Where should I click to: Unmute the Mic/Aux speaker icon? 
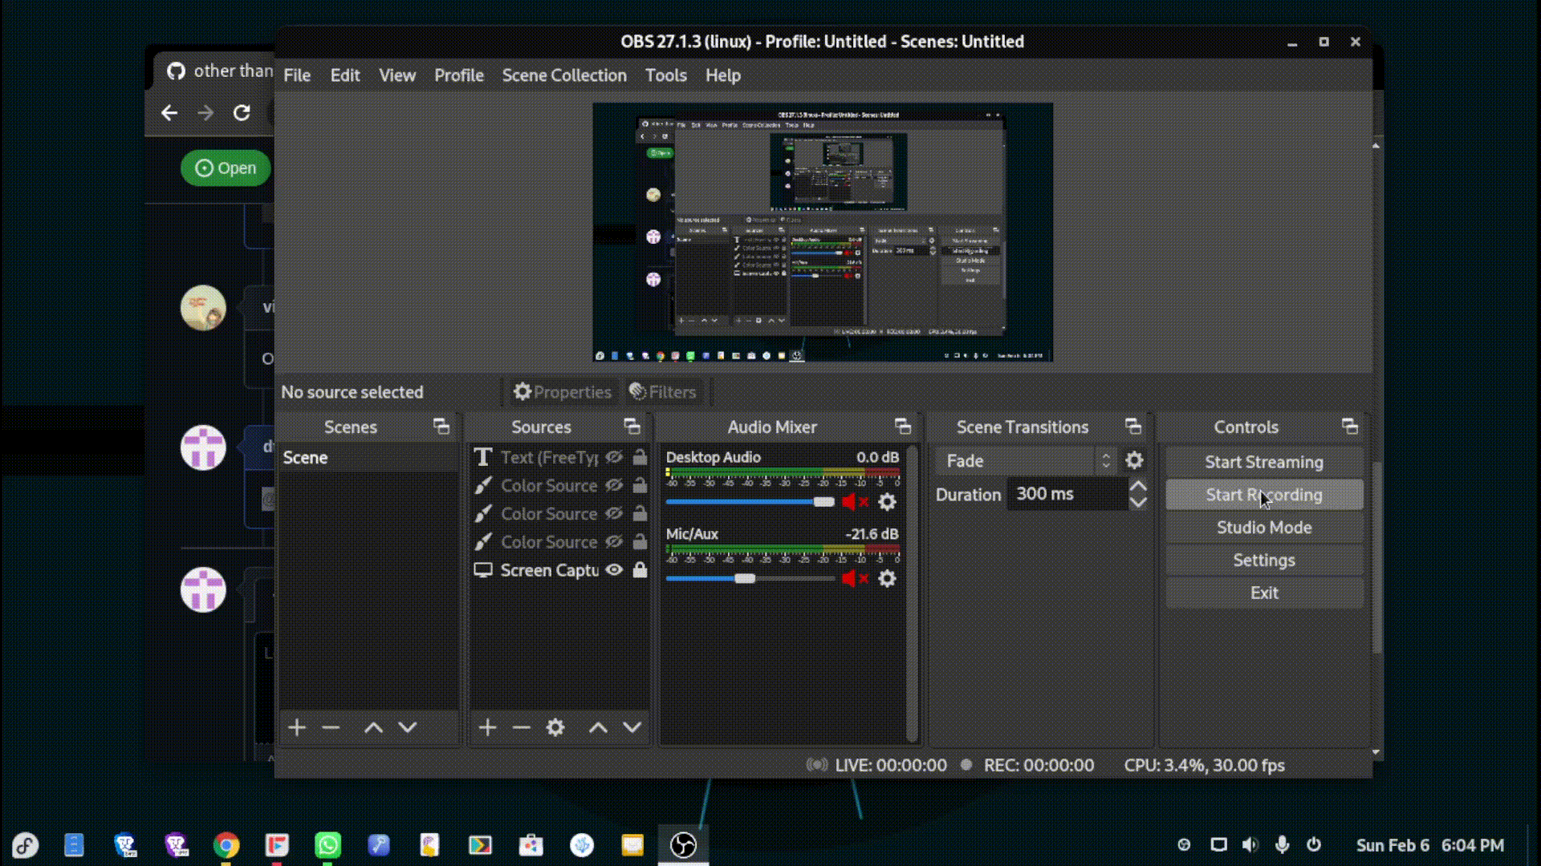click(x=849, y=578)
